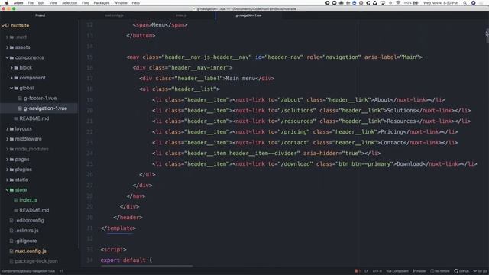Viewport: 489px width, 275px height.
Task: Click line number 19 in gutter
Action: (90, 100)
